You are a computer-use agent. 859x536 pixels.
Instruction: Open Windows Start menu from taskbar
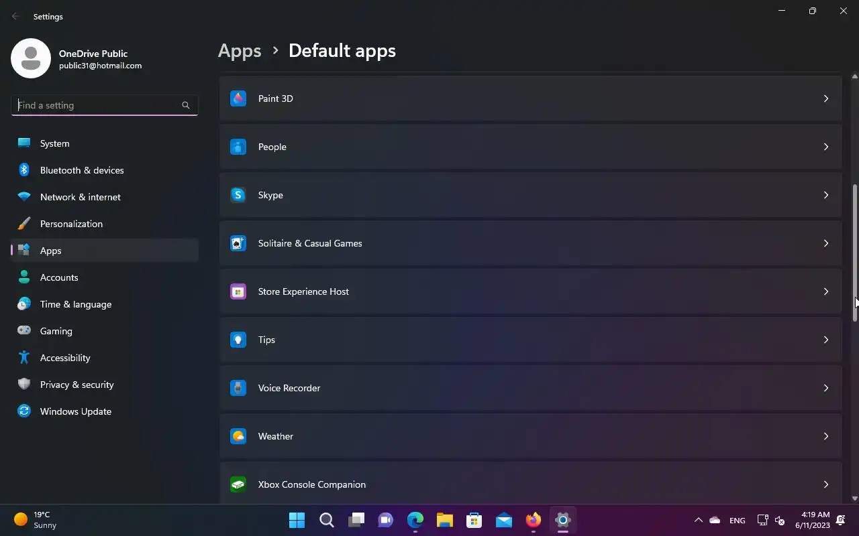click(297, 520)
